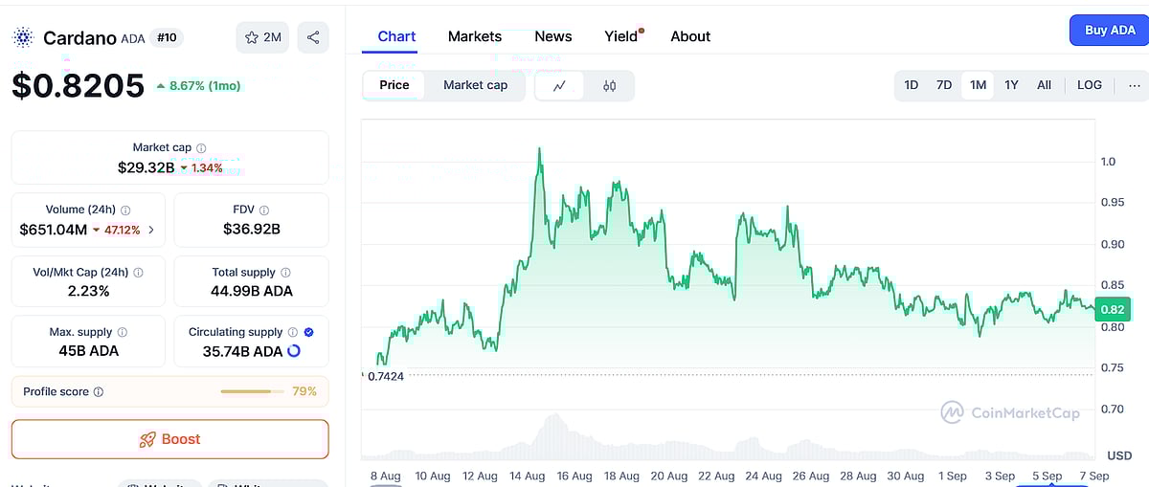
Task: Click the 2.23% Vol/Mkt Cap value
Action: point(88,291)
